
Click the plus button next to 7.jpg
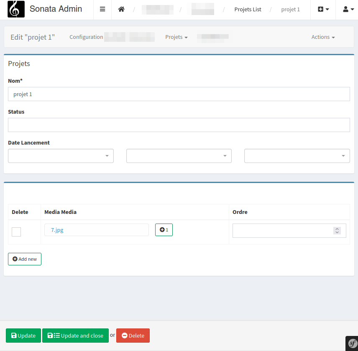point(164,230)
